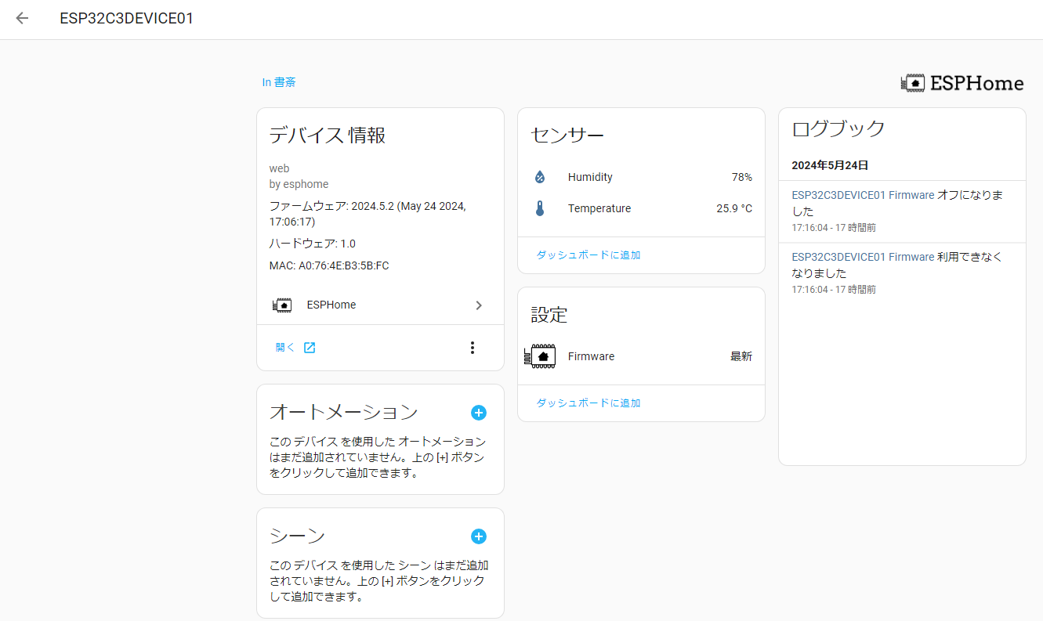1043x621 pixels.
Task: Click the ESP32C3DEVICE01 page title
Action: (x=127, y=18)
